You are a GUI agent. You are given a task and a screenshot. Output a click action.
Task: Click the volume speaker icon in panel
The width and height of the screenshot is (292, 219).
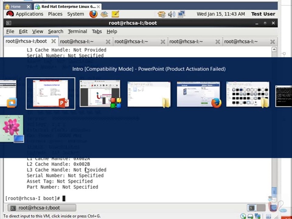click(172, 14)
